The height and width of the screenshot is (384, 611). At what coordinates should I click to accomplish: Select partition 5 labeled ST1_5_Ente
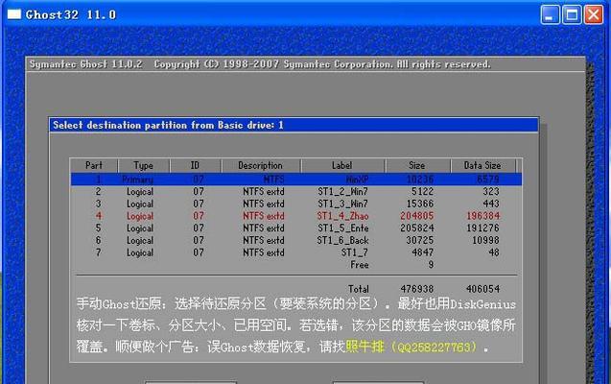pyautogui.click(x=296, y=228)
